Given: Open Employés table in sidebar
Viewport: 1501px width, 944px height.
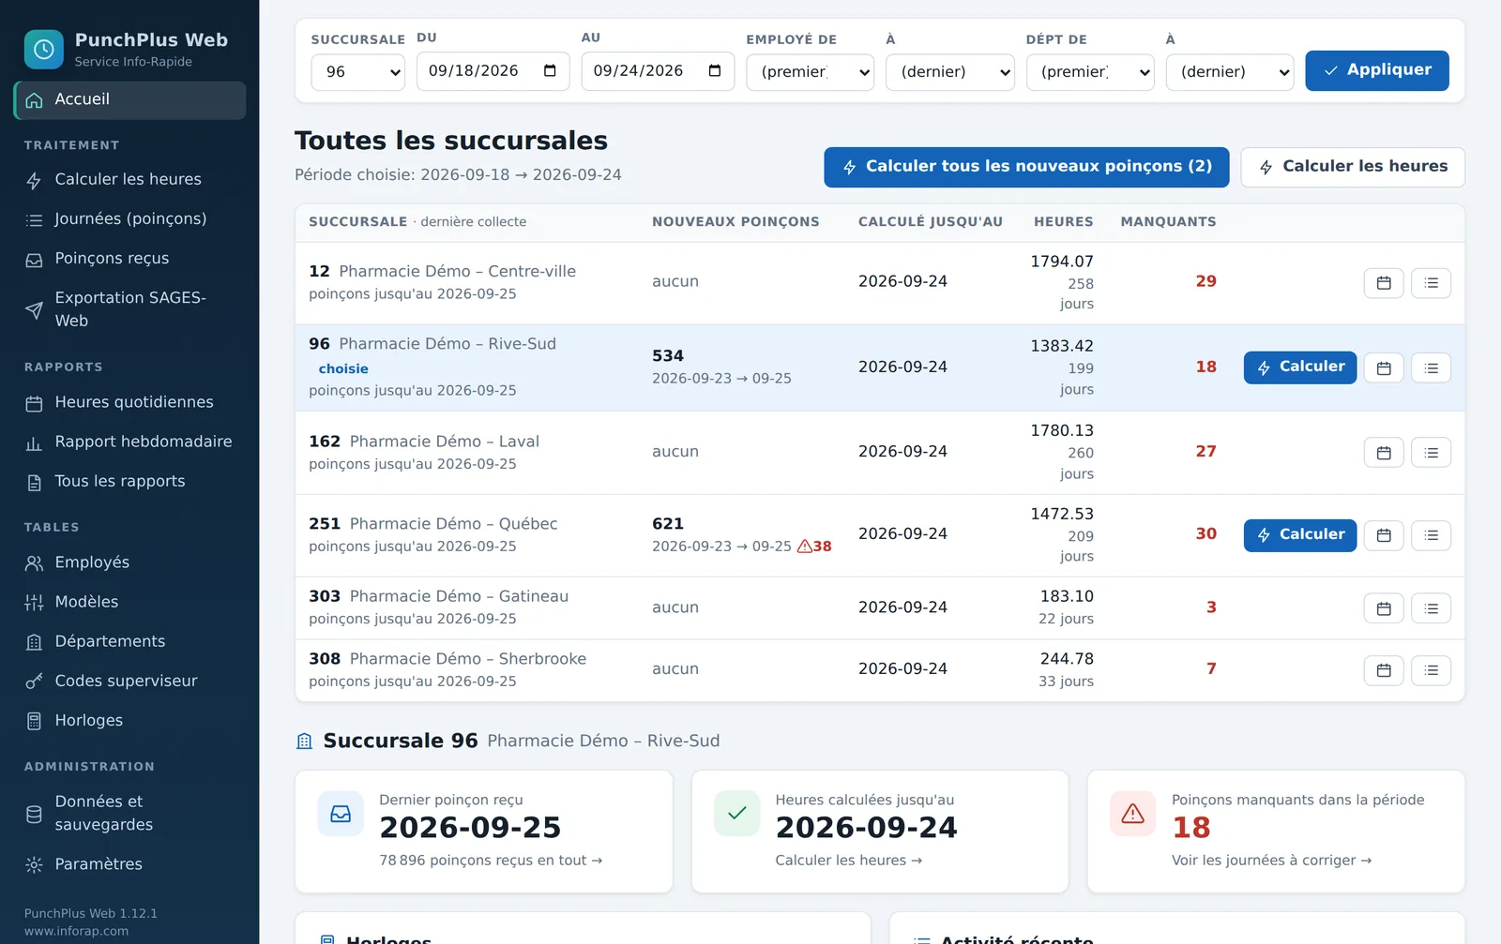Looking at the screenshot, I should click(x=129, y=563).
